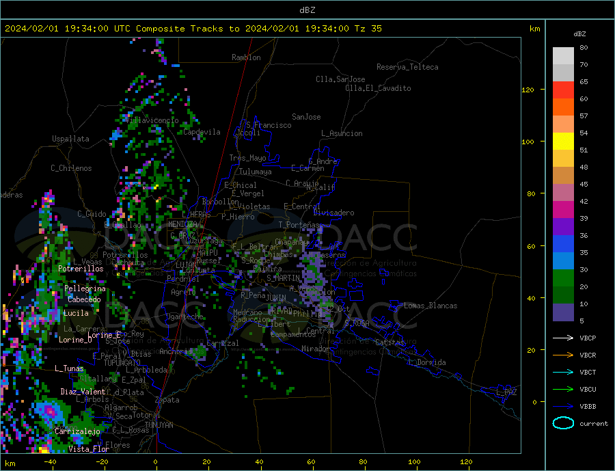Click the L_Tunas map label

point(69,368)
